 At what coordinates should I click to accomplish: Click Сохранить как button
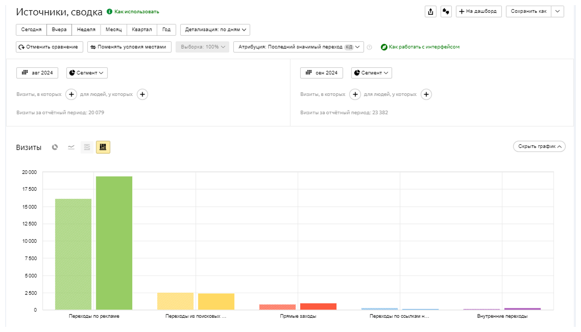529,11
